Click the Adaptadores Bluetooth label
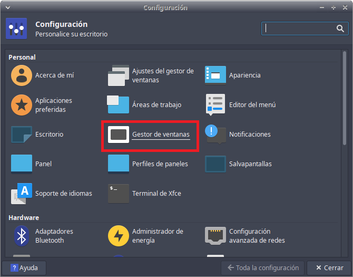The width and height of the screenshot is (353, 277). 54,236
